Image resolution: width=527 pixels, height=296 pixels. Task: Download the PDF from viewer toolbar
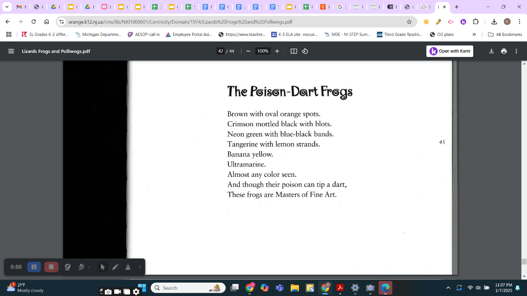pos(491,51)
